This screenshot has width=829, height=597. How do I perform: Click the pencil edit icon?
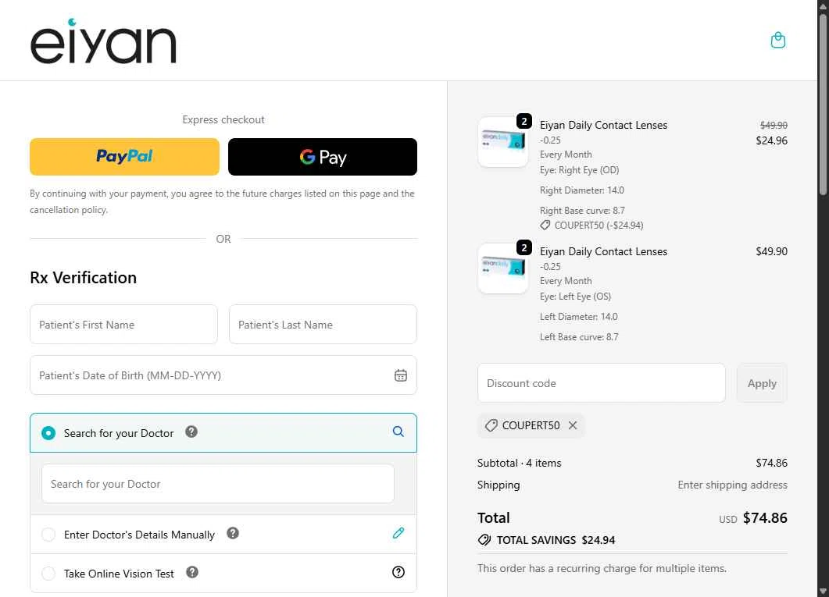pos(398,533)
